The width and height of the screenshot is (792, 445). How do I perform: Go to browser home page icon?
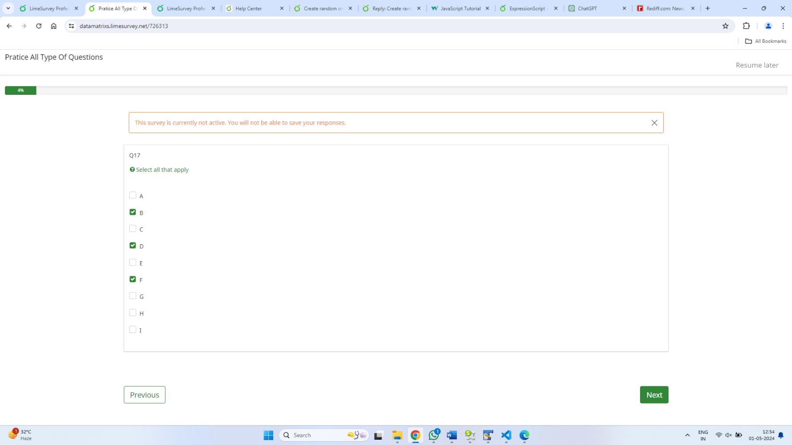tap(53, 26)
